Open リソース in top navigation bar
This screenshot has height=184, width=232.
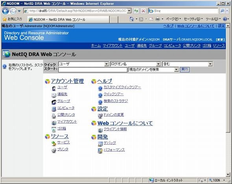219,46
